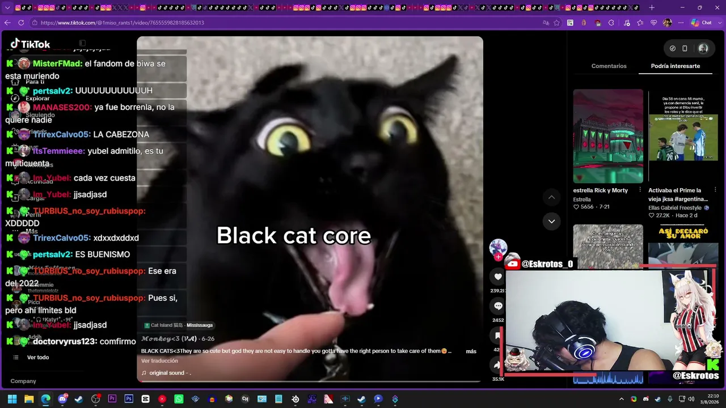Follow the creator via red plus badge
Image resolution: width=726 pixels, height=408 pixels.
pos(498,257)
